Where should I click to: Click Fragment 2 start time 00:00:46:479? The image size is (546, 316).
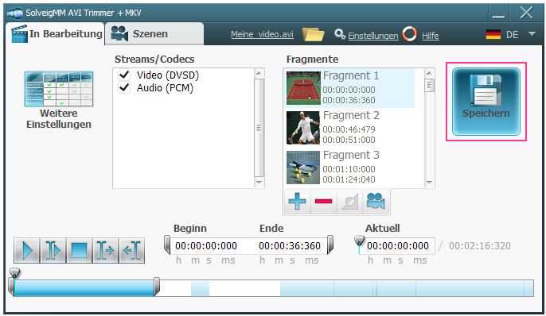point(349,129)
